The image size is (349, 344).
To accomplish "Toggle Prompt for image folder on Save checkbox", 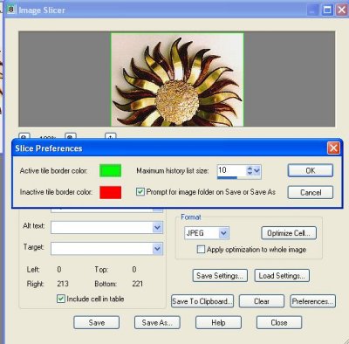I will point(140,192).
